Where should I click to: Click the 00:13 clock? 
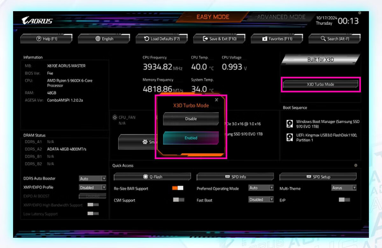coord(348,21)
